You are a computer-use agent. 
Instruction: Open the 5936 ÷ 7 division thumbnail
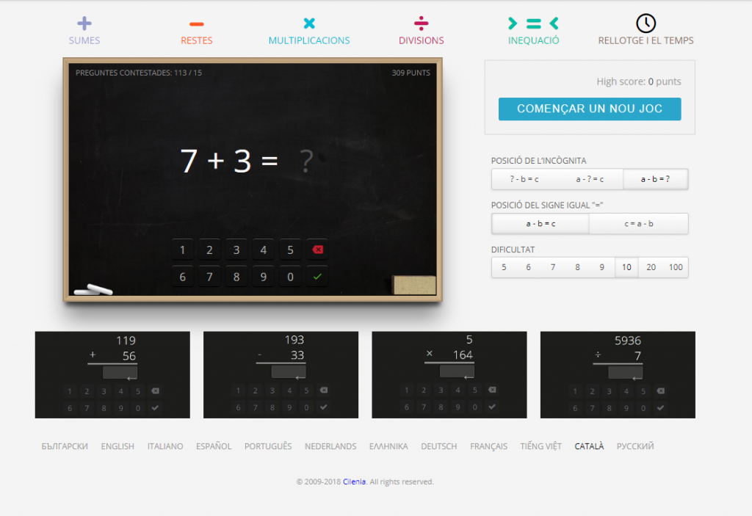tap(618, 375)
